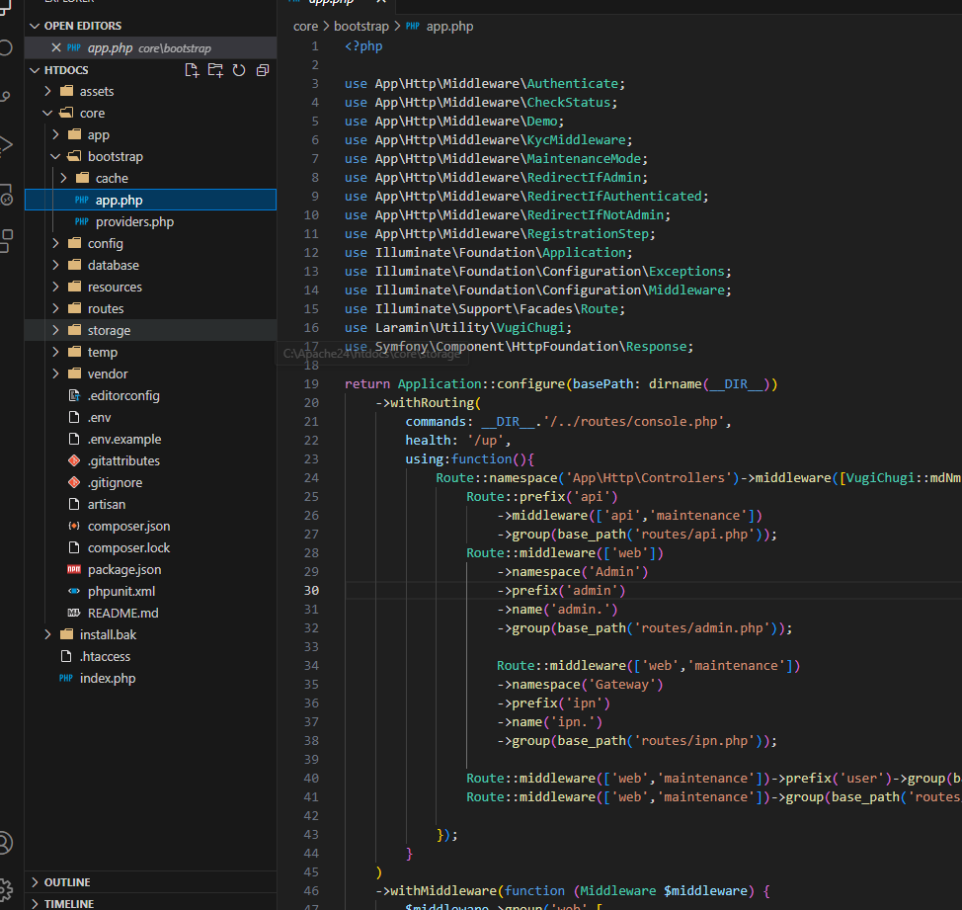Expand the resources folder chevron
This screenshot has height=910, width=962.
(56, 288)
